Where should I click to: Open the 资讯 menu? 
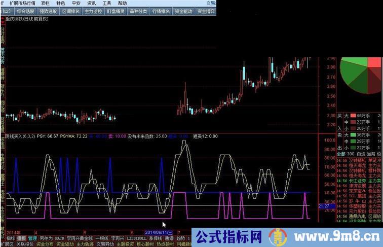[91, 3]
